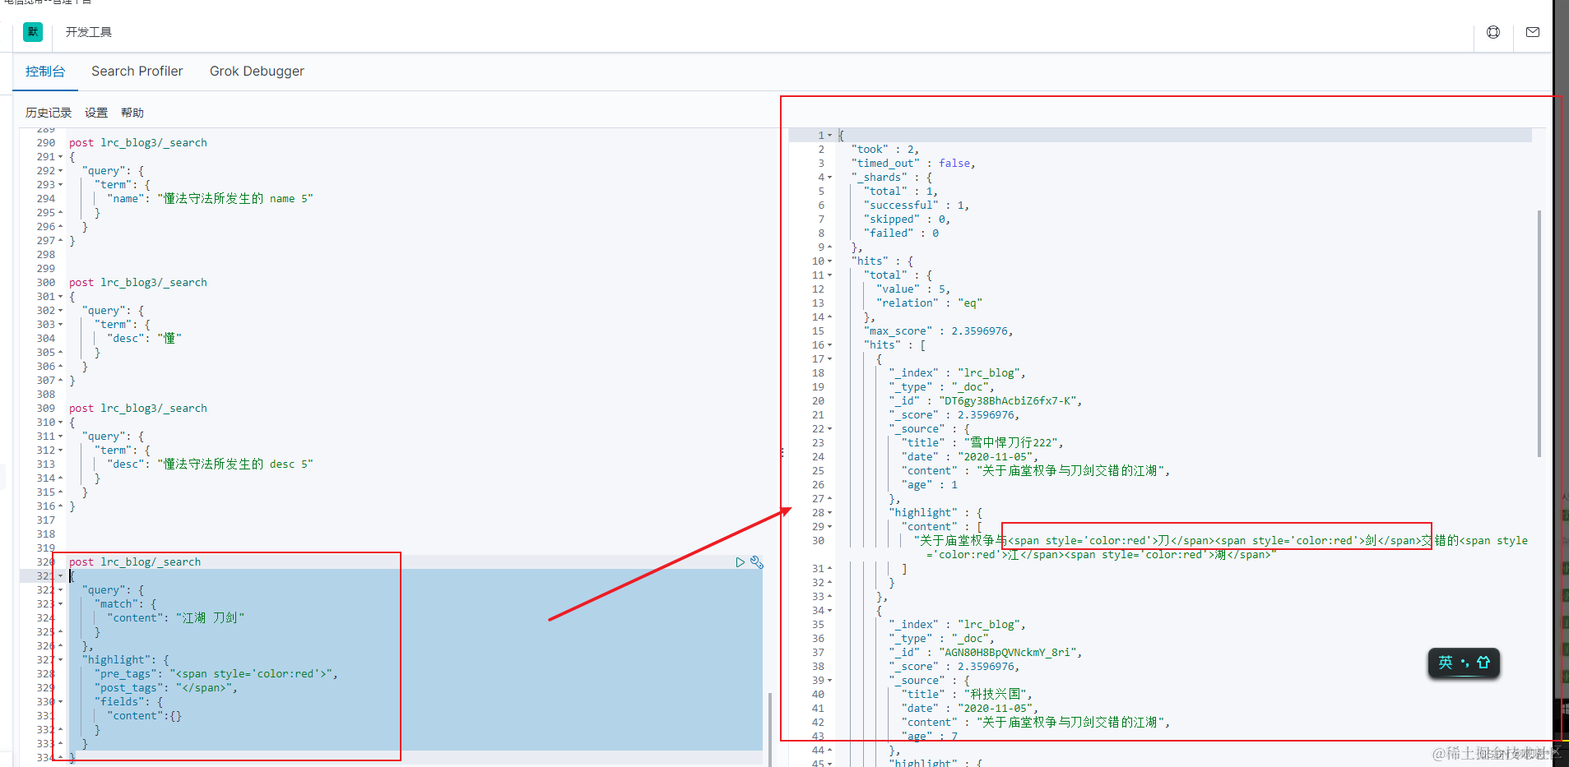Image resolution: width=1569 pixels, height=767 pixels.
Task: Click 'post lrc_blog3/_search' on line 300
Action: pyautogui.click(x=138, y=283)
